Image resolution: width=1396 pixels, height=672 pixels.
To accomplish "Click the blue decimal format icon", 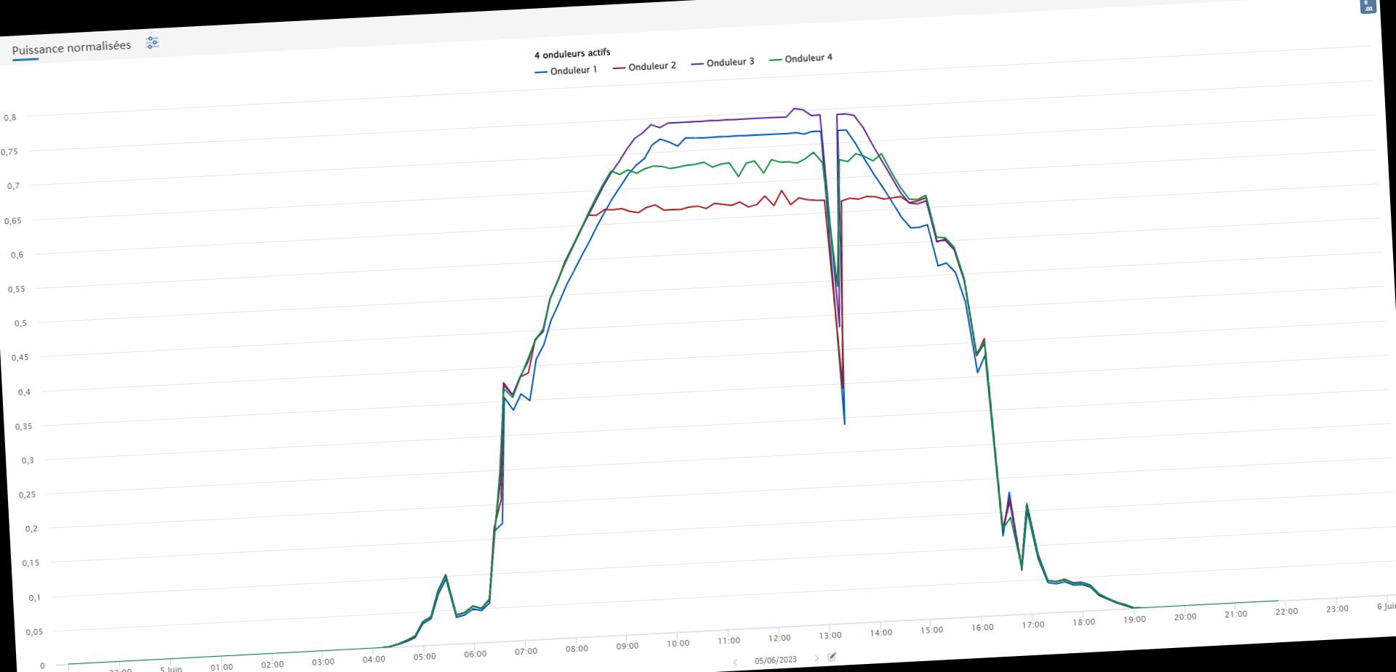I will [x=1368, y=6].
